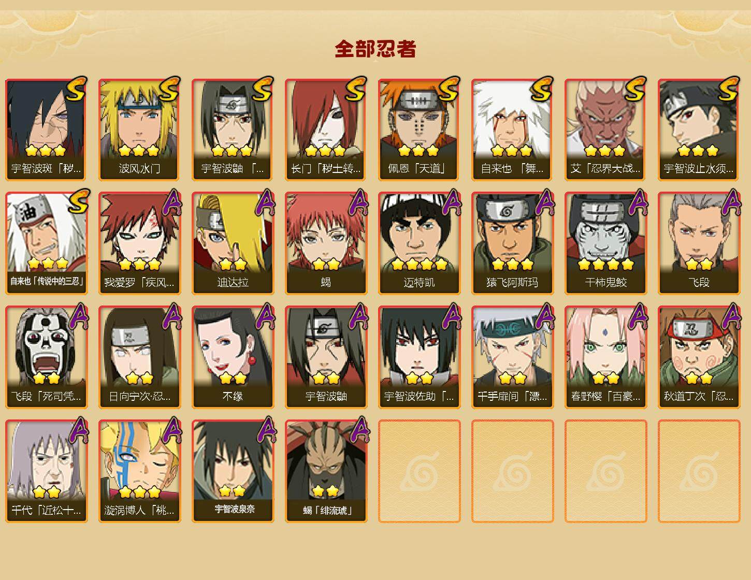
Task: Pick the 迈特凯 four-star card
Action: (x=420, y=243)
